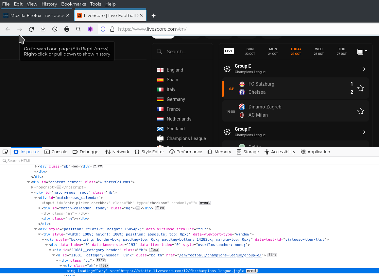Open the browsing history clock icon
Screen dimensions: 379x276
coord(55,29)
